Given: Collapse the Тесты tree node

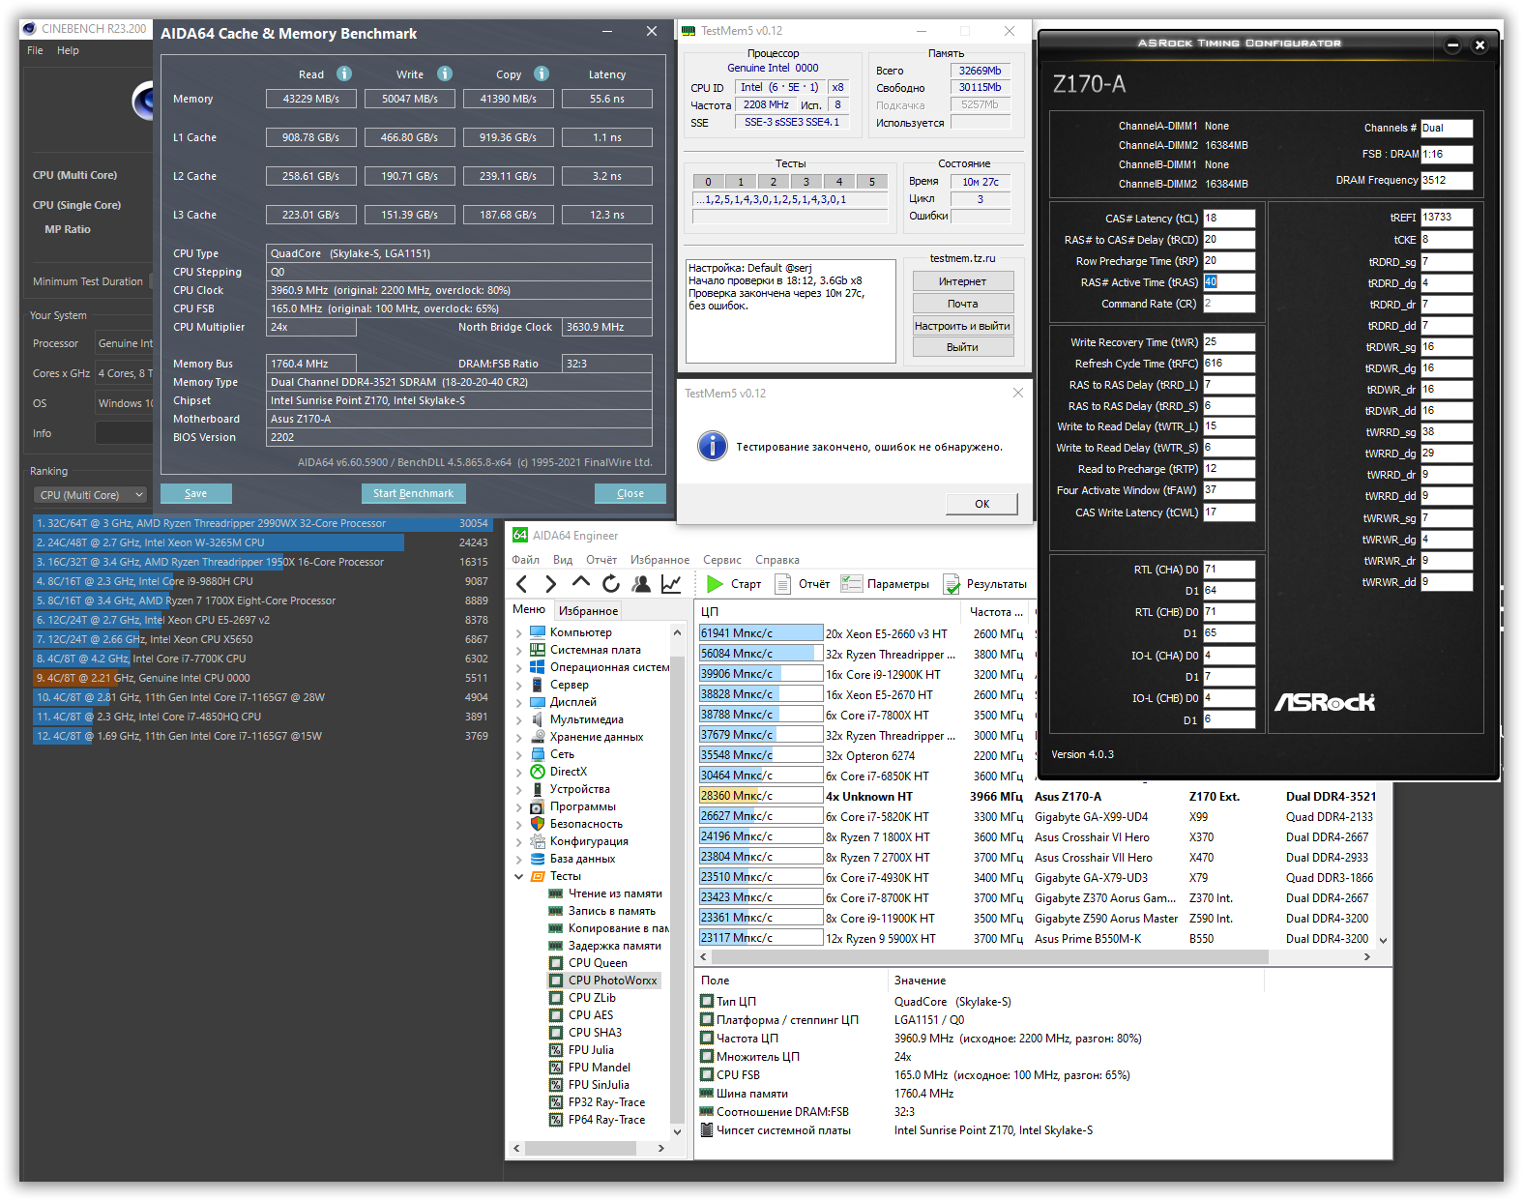Looking at the screenshot, I should coord(519,877).
